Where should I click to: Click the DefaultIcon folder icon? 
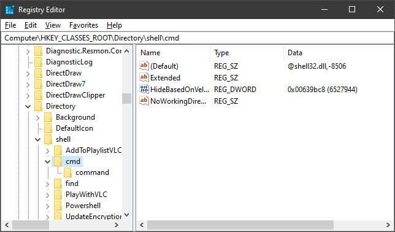(48, 128)
